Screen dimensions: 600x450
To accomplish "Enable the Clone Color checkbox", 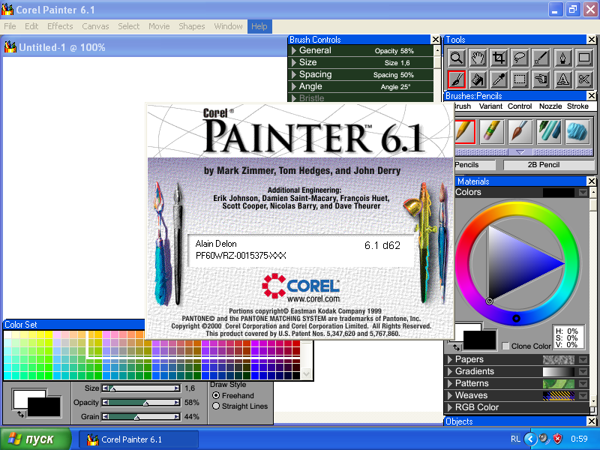I will [505, 346].
